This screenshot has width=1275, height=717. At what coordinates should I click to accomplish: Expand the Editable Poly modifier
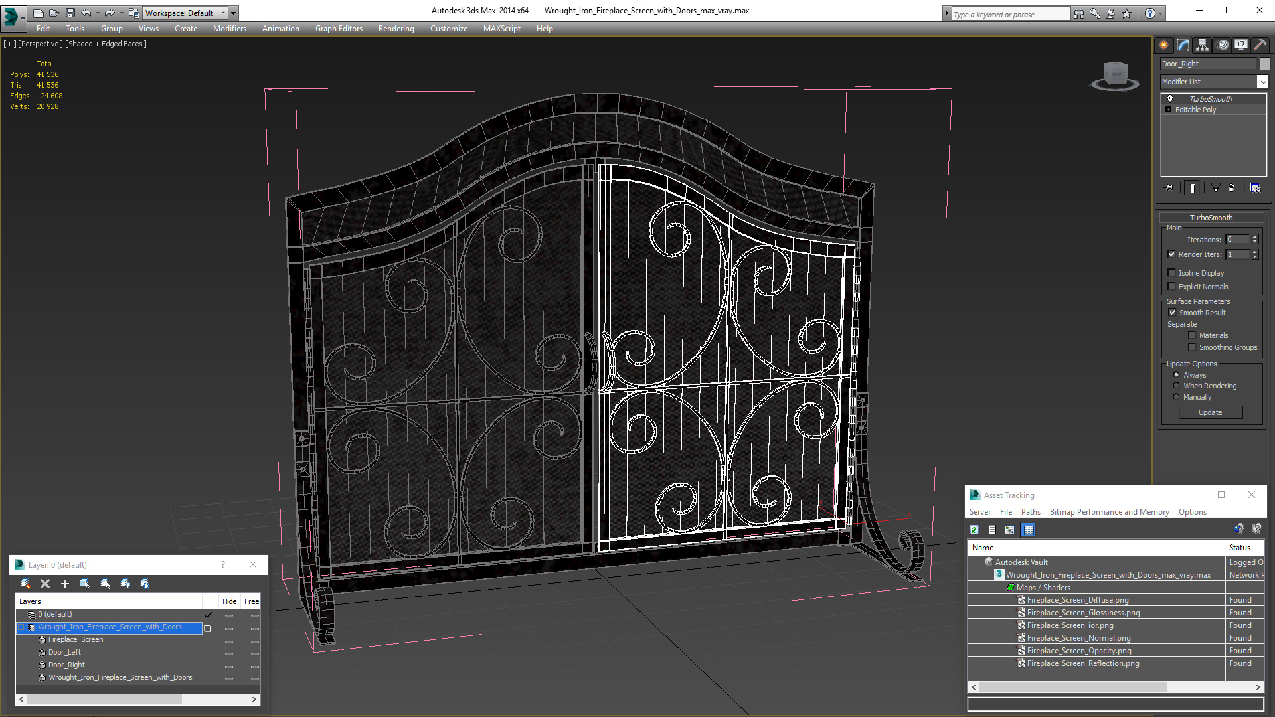pos(1169,110)
